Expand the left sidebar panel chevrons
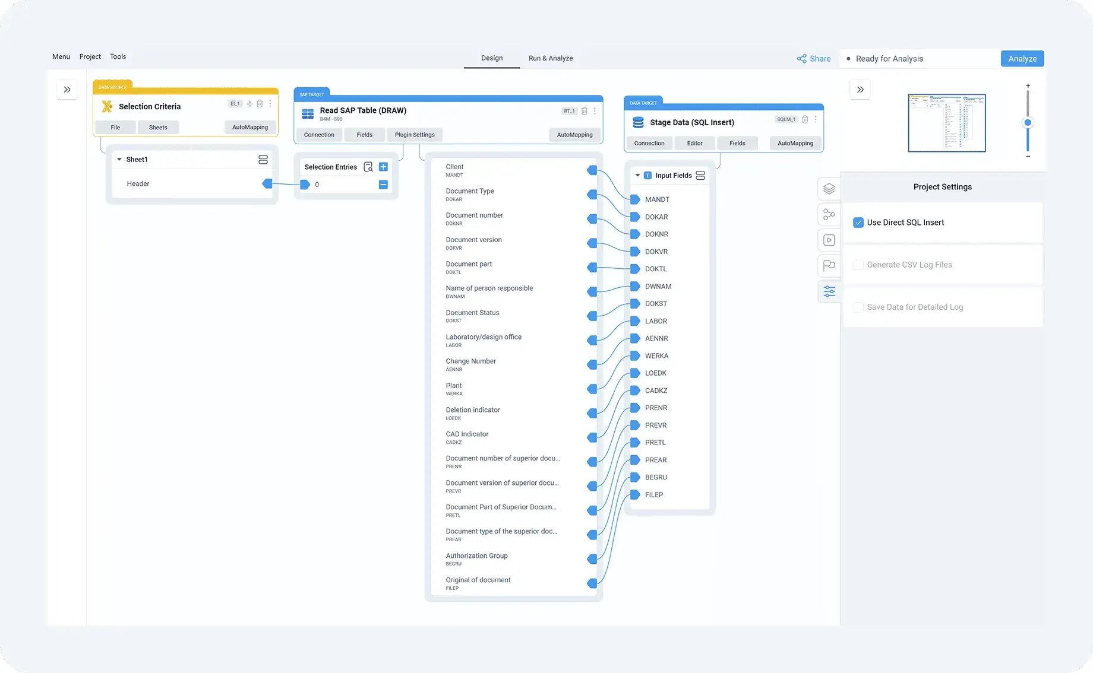Viewport: 1093px width, 673px height. click(x=67, y=90)
